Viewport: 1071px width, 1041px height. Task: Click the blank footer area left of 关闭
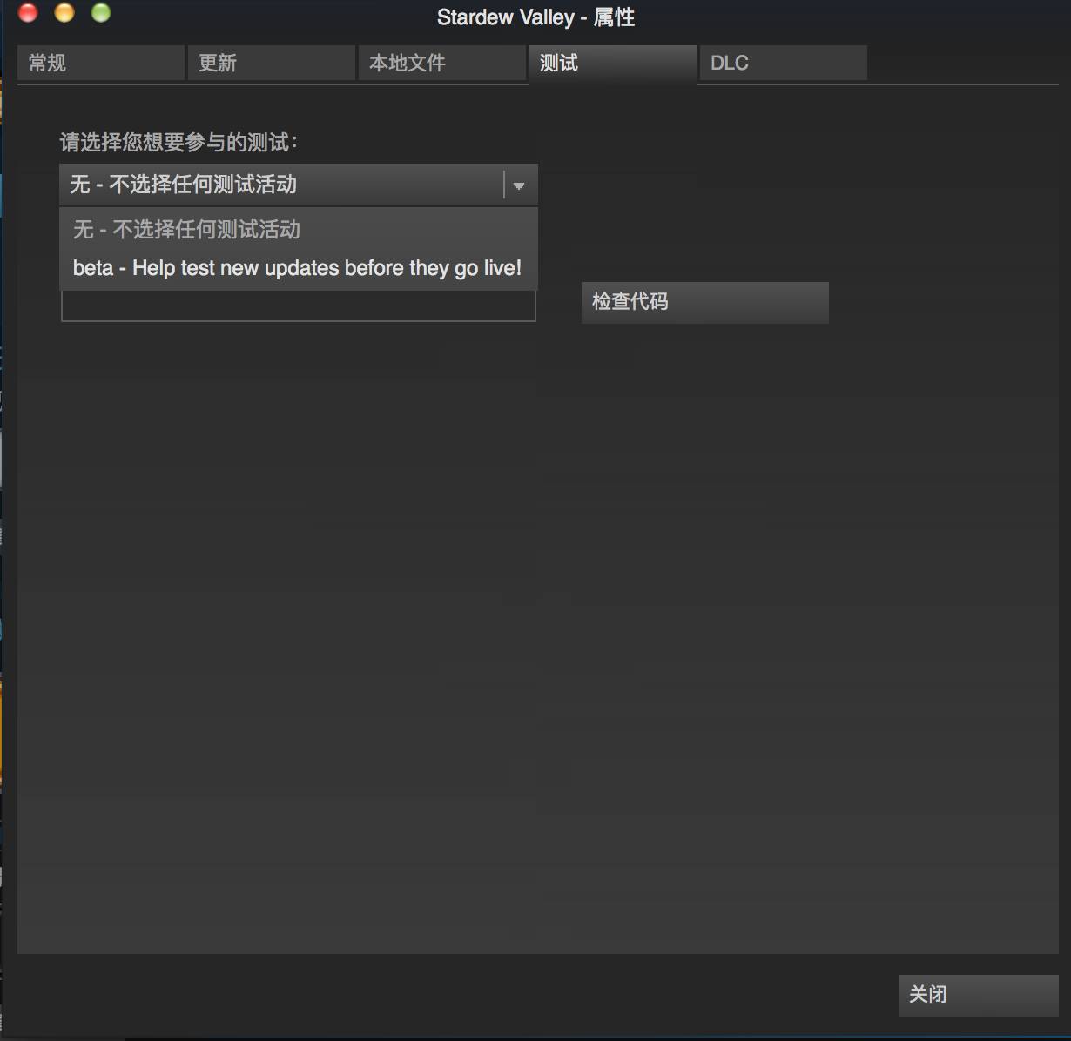click(x=435, y=995)
